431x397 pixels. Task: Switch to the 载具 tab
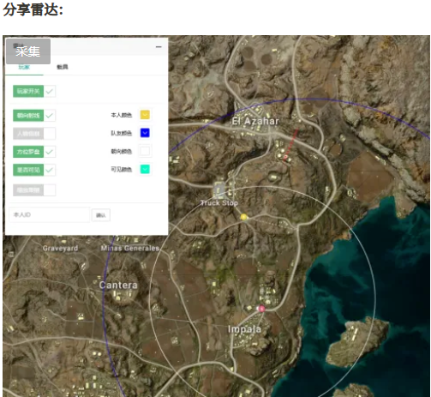[63, 67]
